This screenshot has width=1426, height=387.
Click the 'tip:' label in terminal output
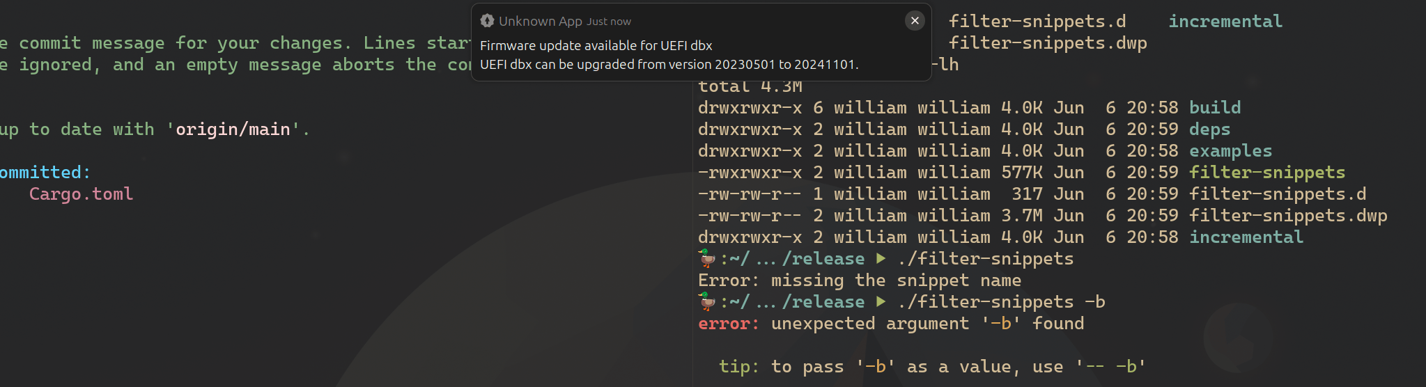click(739, 367)
